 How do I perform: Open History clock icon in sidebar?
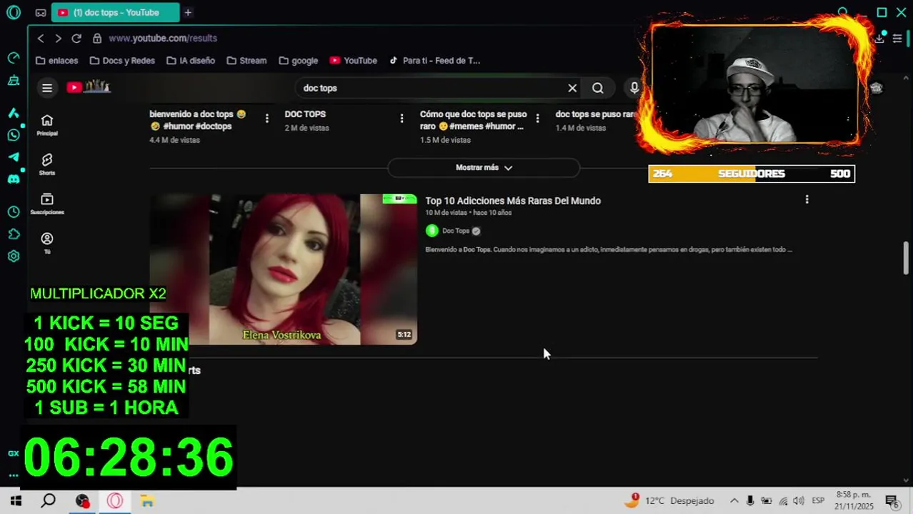point(14,212)
